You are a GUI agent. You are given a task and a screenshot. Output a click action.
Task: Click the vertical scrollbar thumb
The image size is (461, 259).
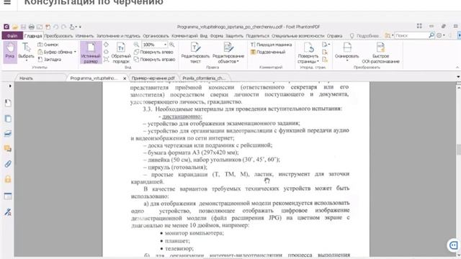[x=458, y=149]
